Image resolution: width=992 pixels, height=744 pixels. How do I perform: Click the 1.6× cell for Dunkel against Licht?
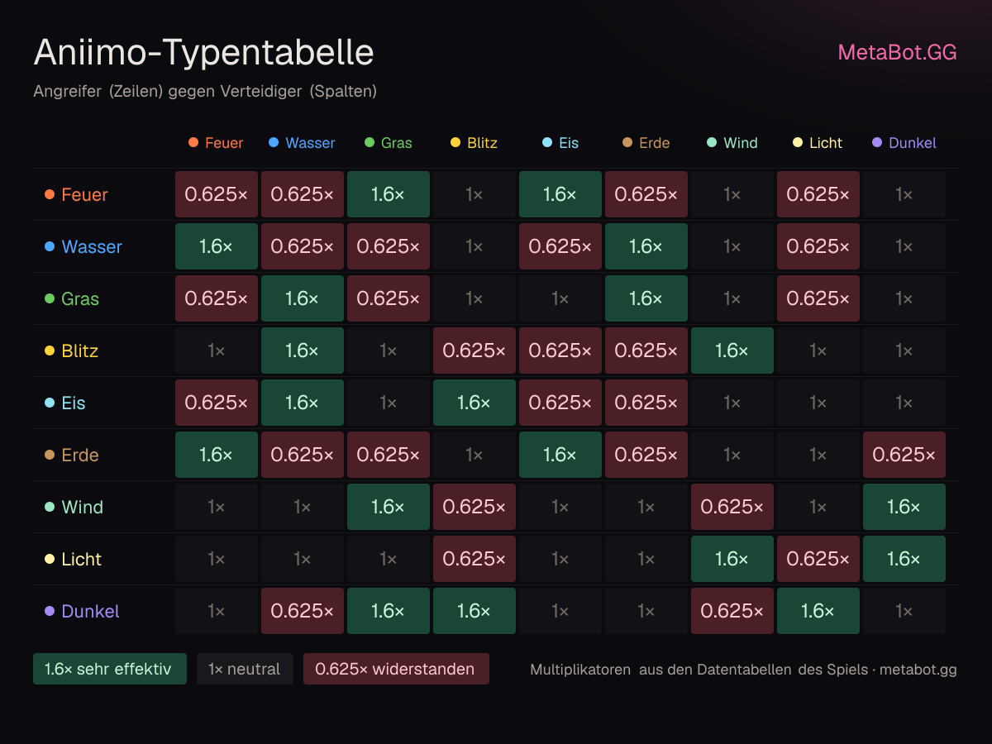click(x=818, y=611)
